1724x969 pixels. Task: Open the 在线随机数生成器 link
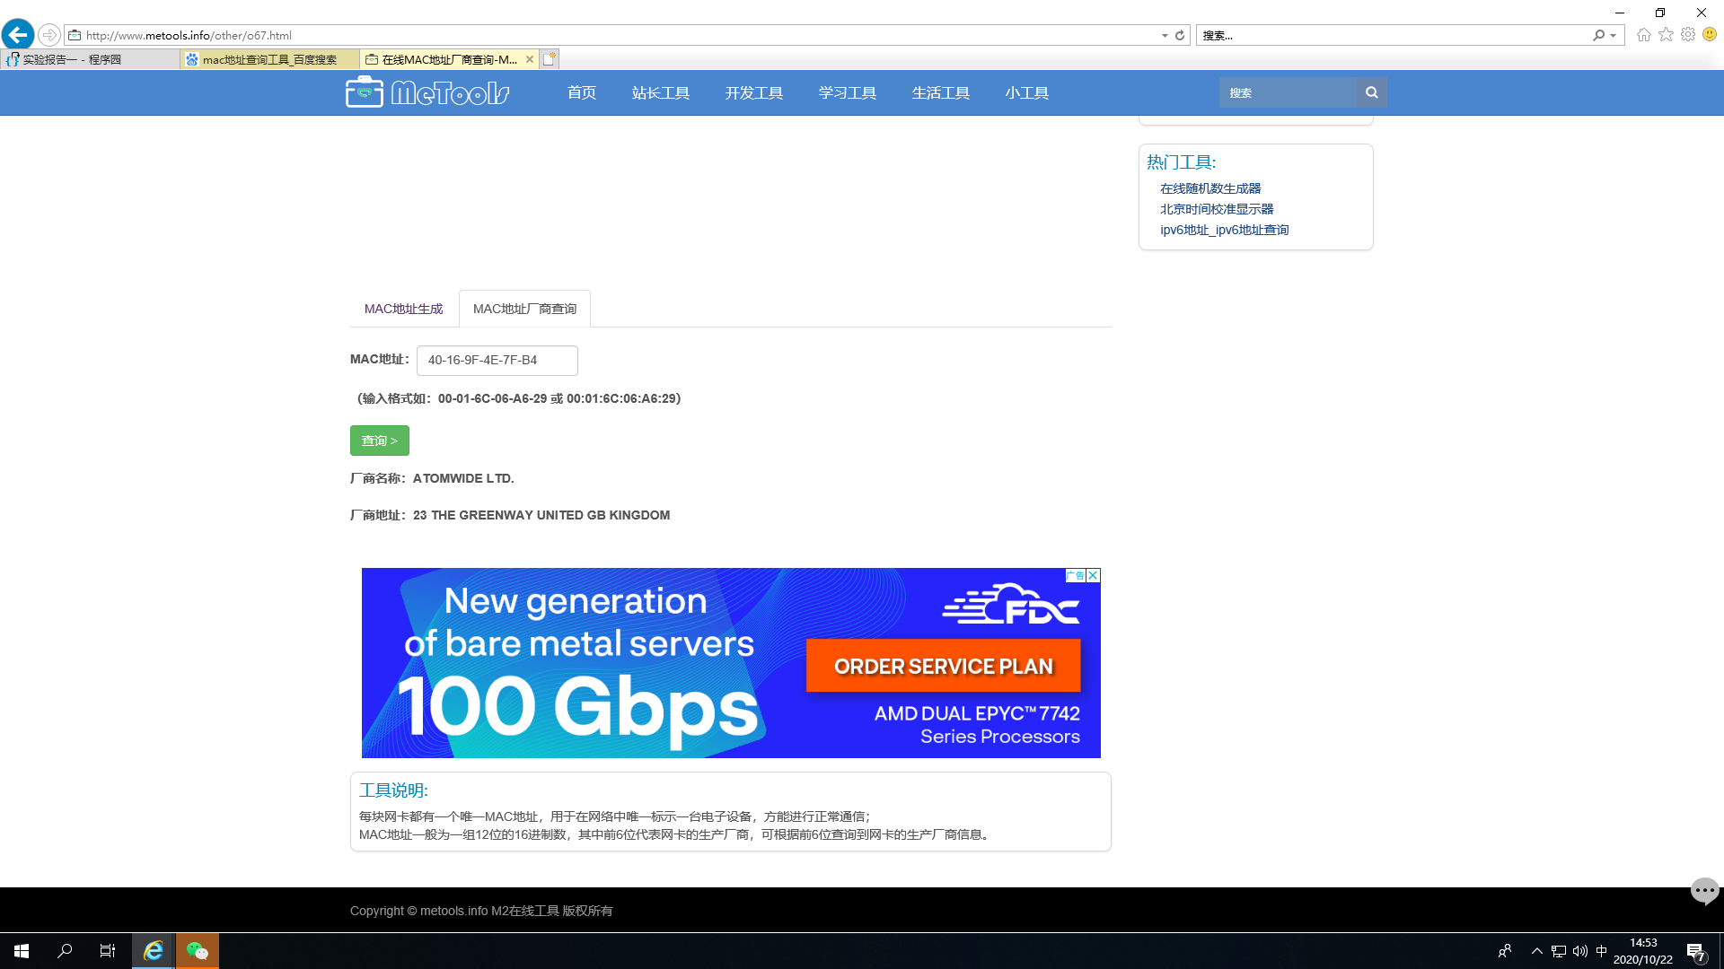click(x=1209, y=188)
